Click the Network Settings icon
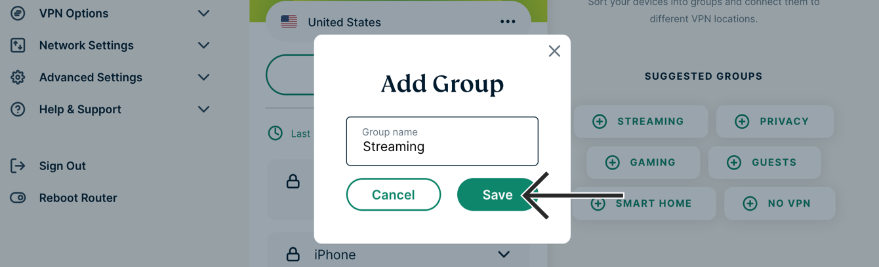Image resolution: width=879 pixels, height=267 pixels. (18, 45)
